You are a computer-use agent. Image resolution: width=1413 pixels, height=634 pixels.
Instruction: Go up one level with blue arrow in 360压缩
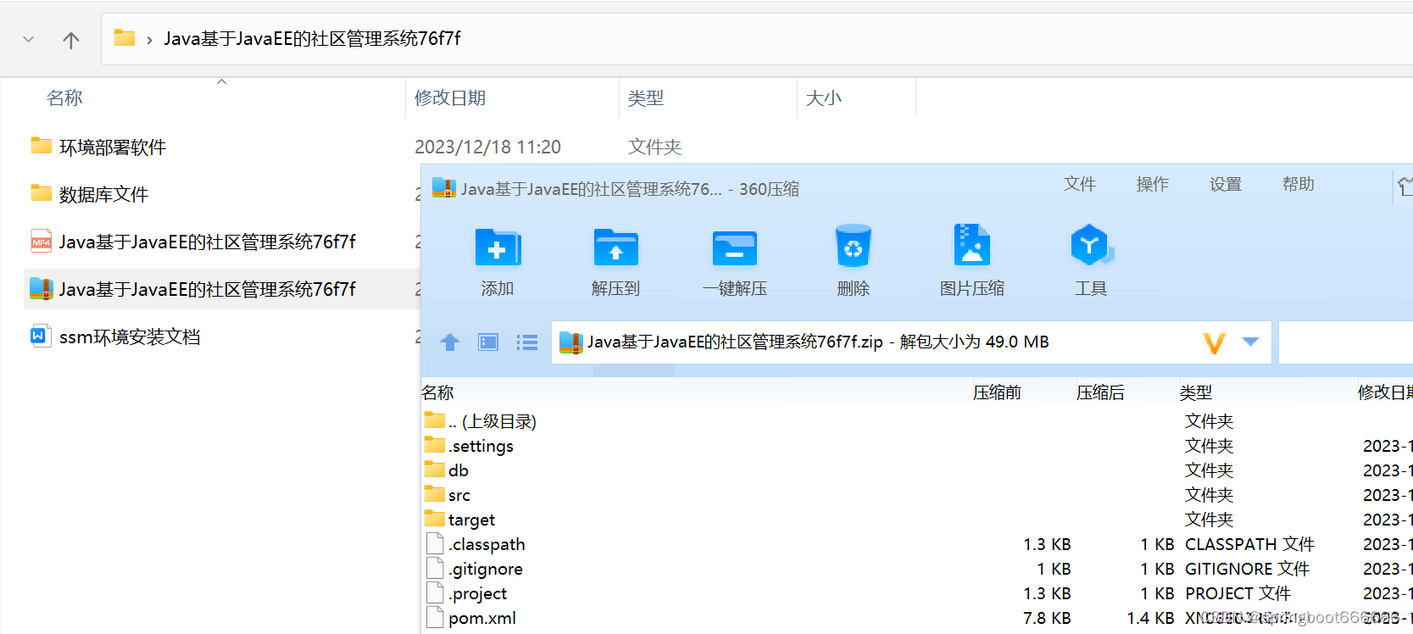[x=450, y=342]
